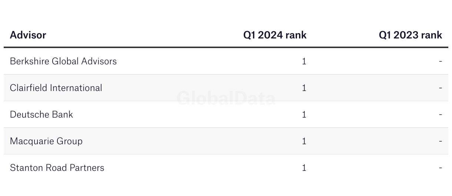Click the Q1 2024 rank column header
452x196 pixels.
click(275, 35)
